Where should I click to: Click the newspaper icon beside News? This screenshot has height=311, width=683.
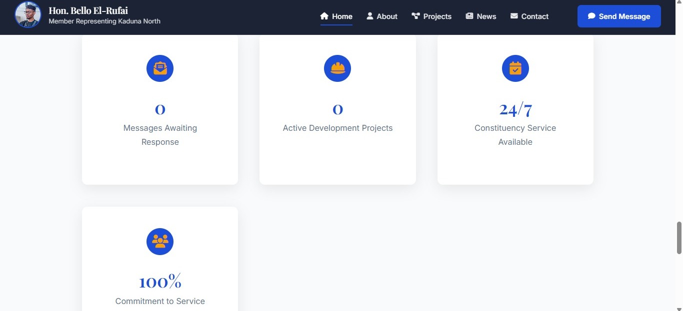tap(469, 16)
